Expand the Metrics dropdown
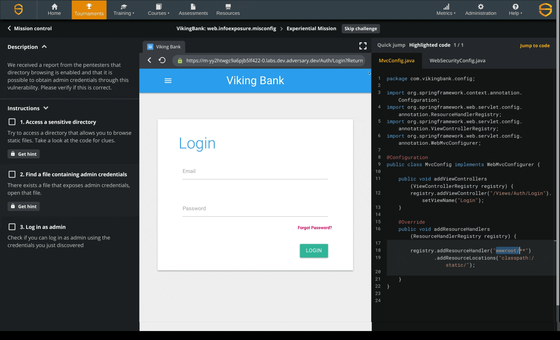The width and height of the screenshot is (560, 340). click(x=446, y=10)
